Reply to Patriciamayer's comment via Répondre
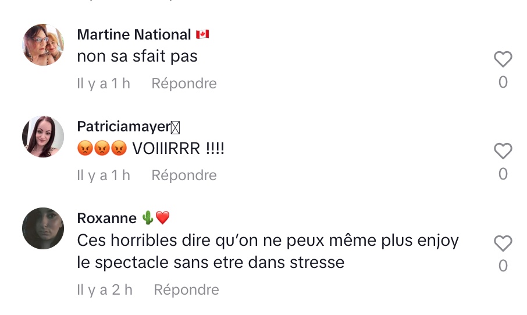The image size is (527, 315). pos(184,175)
